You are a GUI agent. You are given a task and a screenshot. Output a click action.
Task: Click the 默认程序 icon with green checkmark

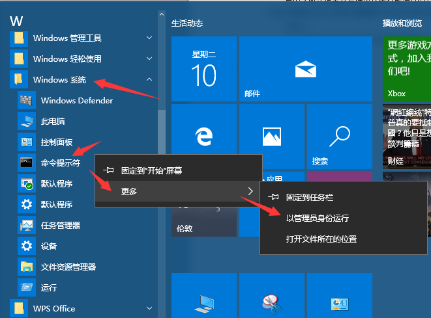(27, 183)
